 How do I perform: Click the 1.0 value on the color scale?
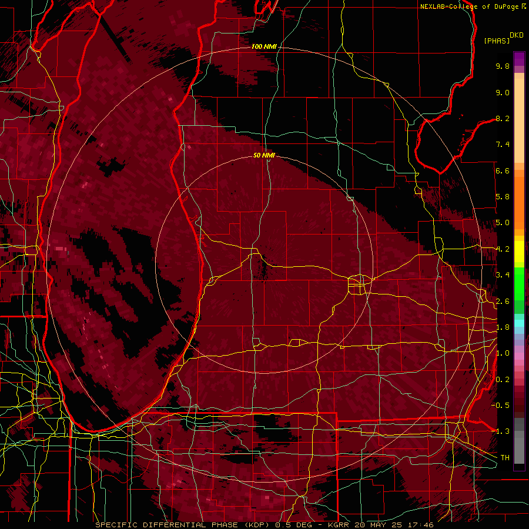click(503, 353)
